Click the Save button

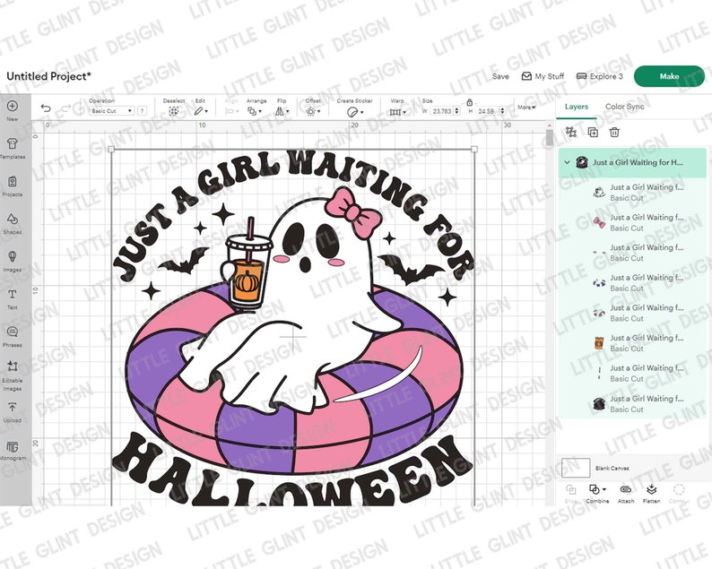coord(500,76)
